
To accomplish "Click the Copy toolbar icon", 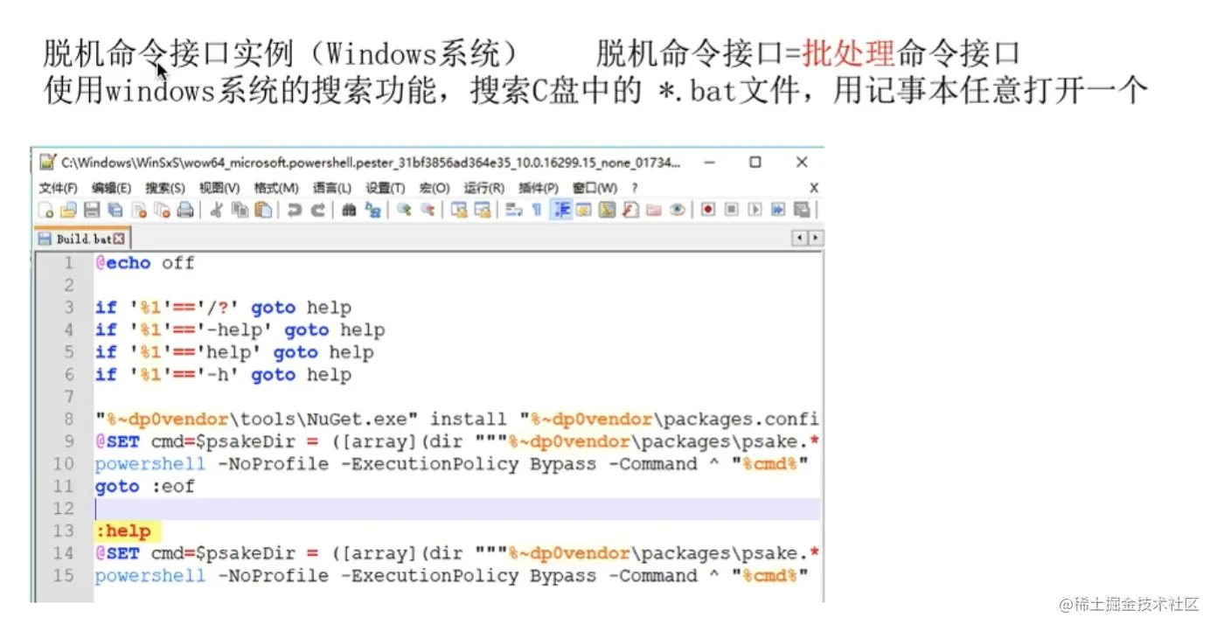I will pyautogui.click(x=240, y=210).
